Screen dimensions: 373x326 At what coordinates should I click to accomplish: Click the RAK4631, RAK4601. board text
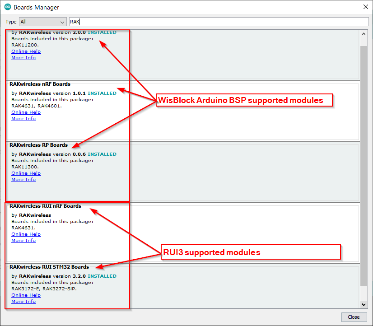[37, 106]
